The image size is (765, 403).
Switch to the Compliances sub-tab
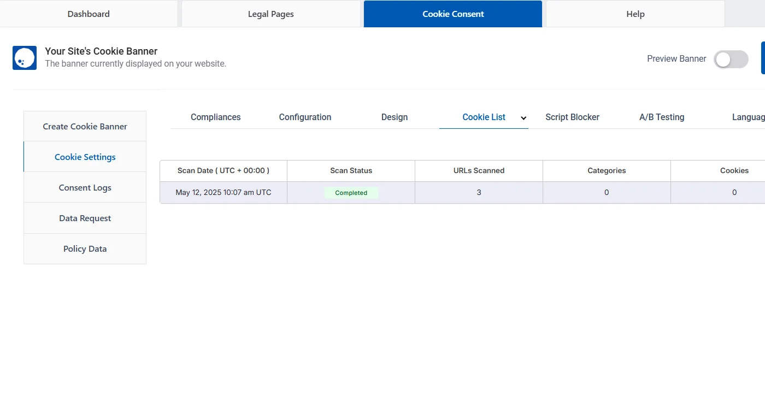tap(215, 117)
